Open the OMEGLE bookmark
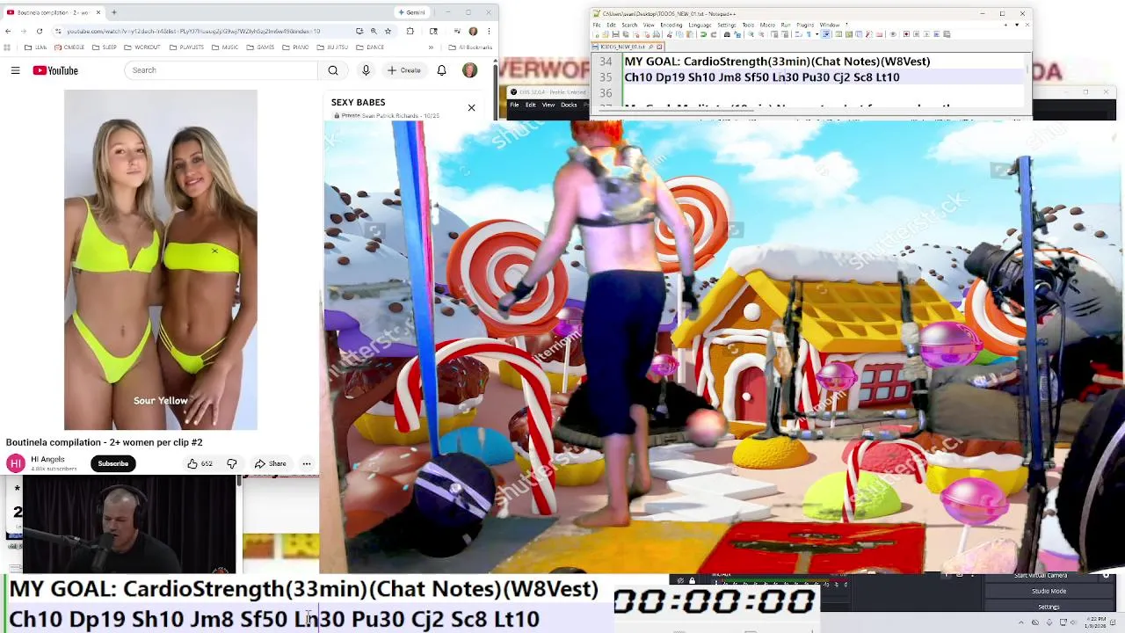This screenshot has width=1125, height=633. click(69, 47)
